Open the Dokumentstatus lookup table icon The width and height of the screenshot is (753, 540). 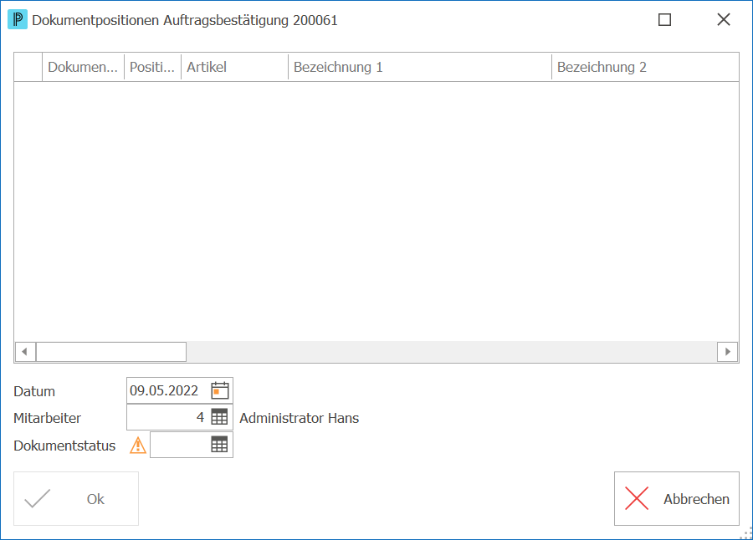click(219, 445)
